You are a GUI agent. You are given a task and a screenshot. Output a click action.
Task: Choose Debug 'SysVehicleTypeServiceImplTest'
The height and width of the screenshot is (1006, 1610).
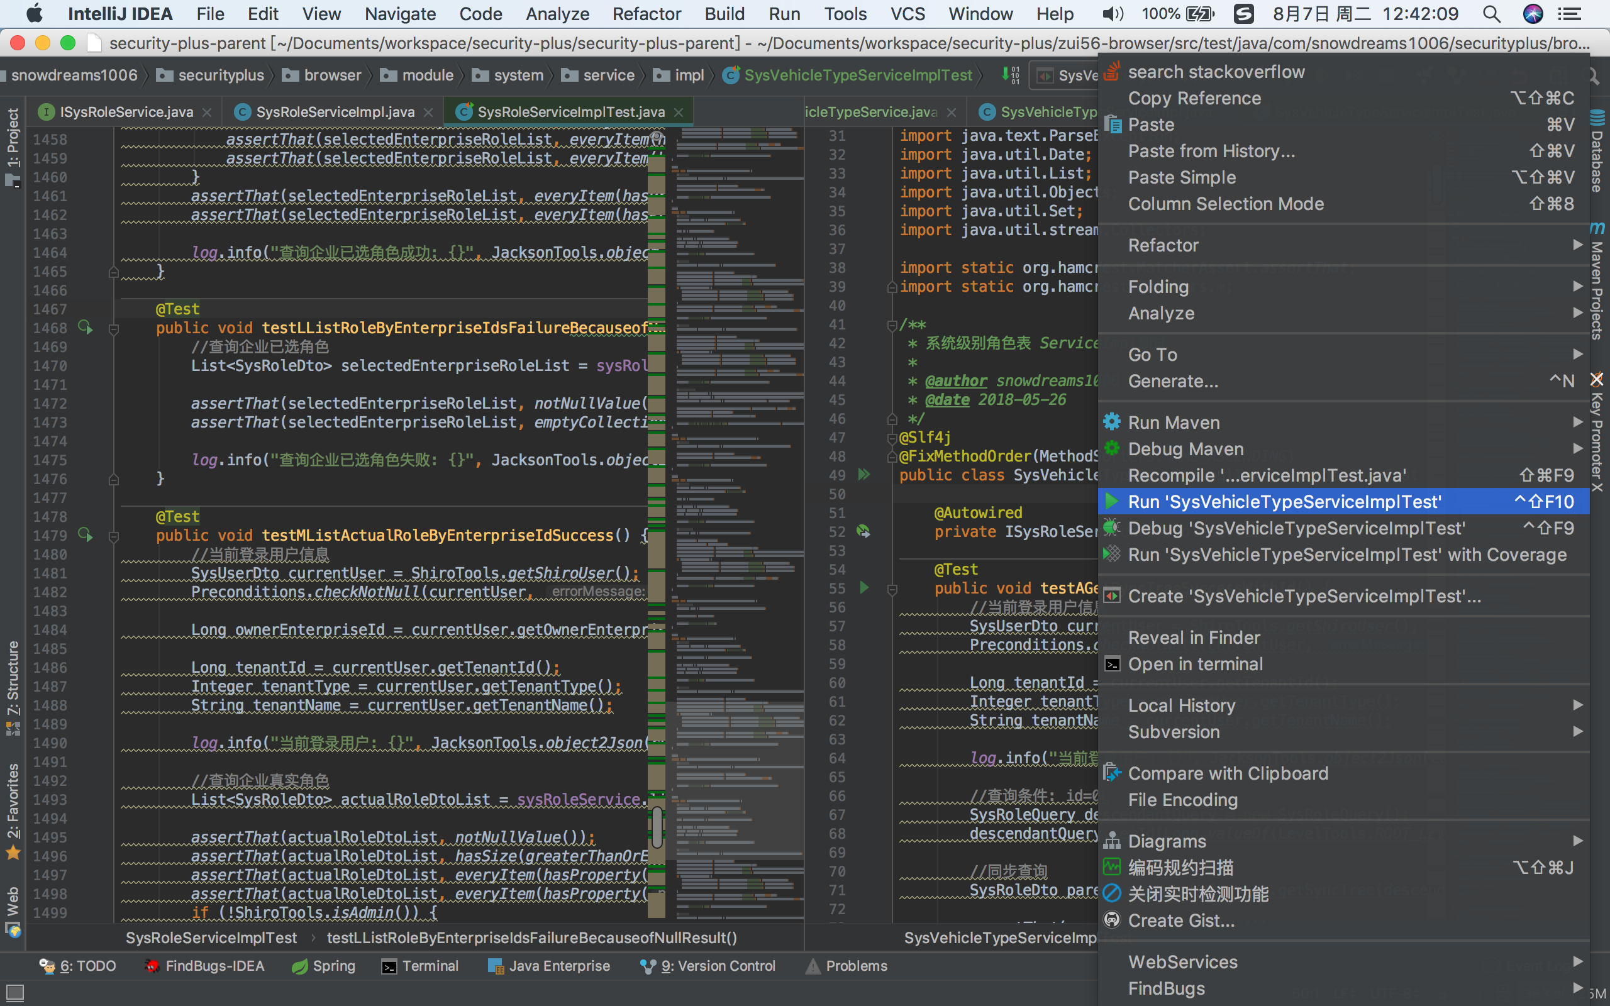tap(1344, 528)
